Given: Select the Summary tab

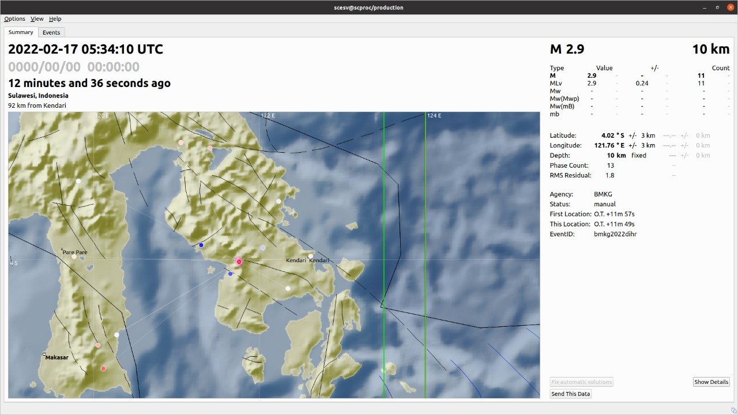Looking at the screenshot, I should tap(21, 32).
